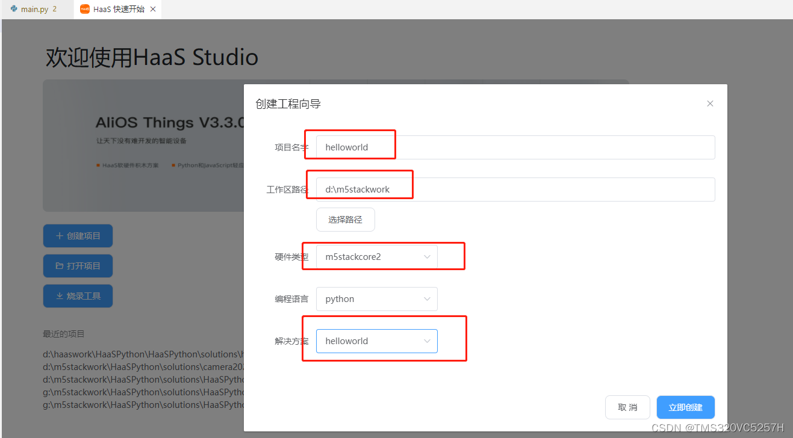Viewport: 793px width, 438px height.
Task: Click the 选择路径 button
Action: (346, 220)
